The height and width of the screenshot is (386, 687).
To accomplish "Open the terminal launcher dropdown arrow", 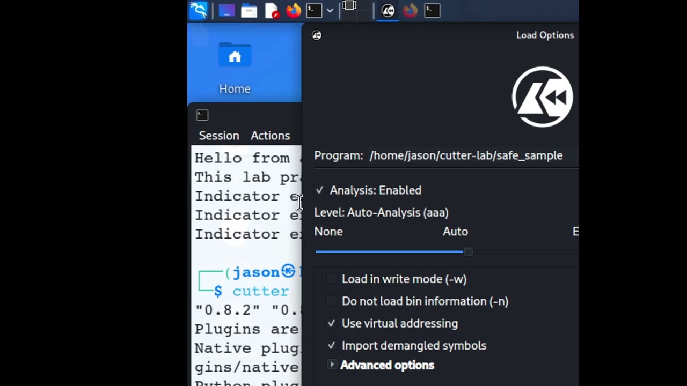I will [x=330, y=10].
